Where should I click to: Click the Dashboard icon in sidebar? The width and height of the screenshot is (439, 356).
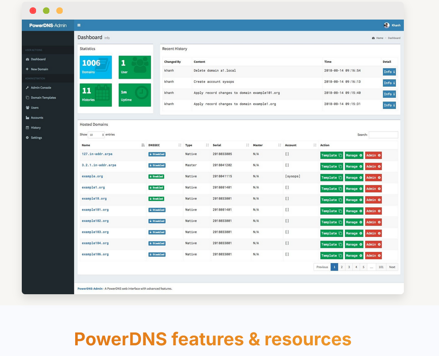coord(28,59)
